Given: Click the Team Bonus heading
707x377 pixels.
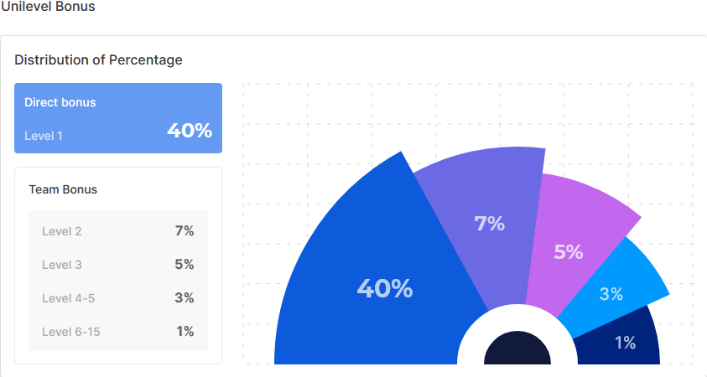Looking at the screenshot, I should click(63, 189).
